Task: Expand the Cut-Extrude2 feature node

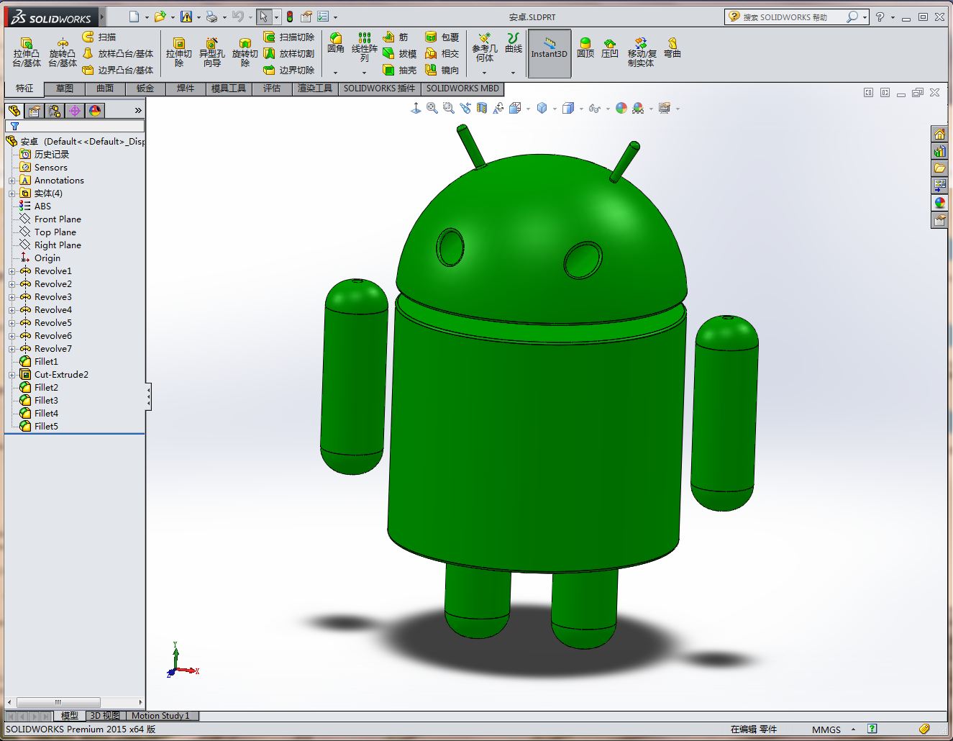Action: (12, 375)
